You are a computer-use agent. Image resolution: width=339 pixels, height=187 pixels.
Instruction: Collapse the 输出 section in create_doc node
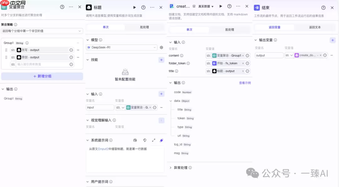click(x=170, y=83)
